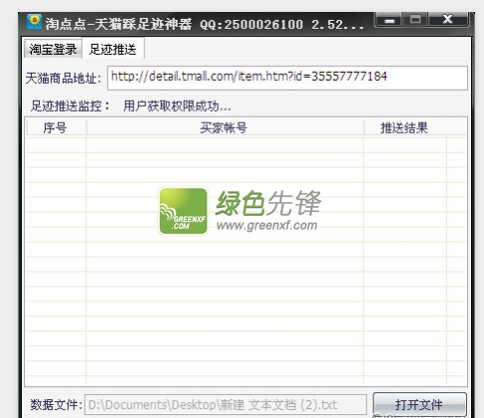Click the 打开文件 button
Screen dimensions: 484x418
coord(419,404)
